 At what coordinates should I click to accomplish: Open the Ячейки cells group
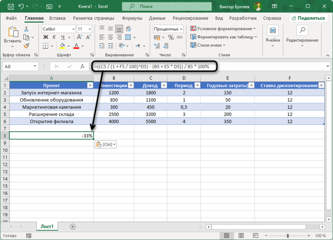click(273, 35)
